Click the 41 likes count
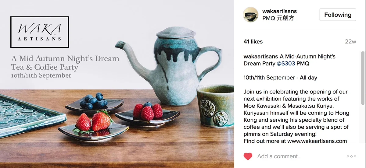The width and height of the screenshot is (366, 168). pyautogui.click(x=253, y=42)
